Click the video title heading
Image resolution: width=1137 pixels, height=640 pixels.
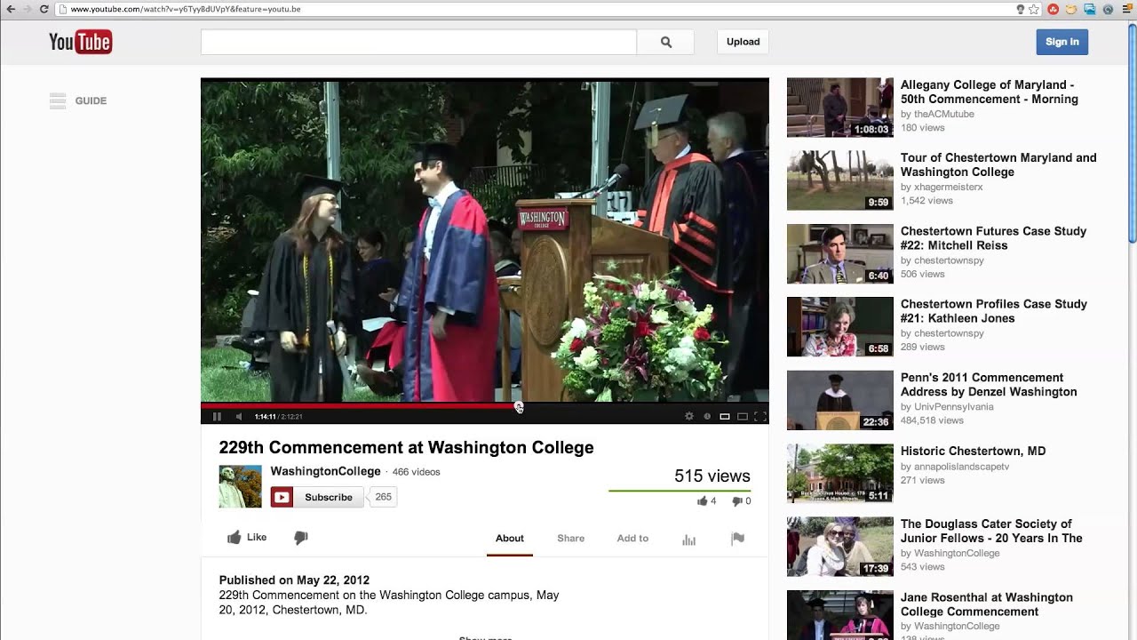pyautogui.click(x=406, y=448)
